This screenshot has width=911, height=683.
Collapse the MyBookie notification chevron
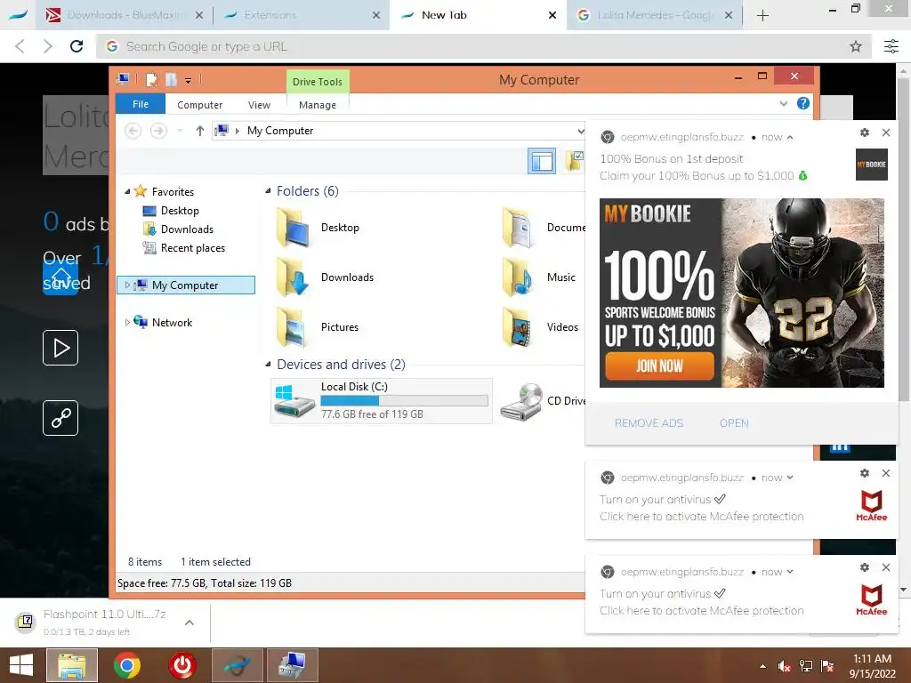click(790, 138)
